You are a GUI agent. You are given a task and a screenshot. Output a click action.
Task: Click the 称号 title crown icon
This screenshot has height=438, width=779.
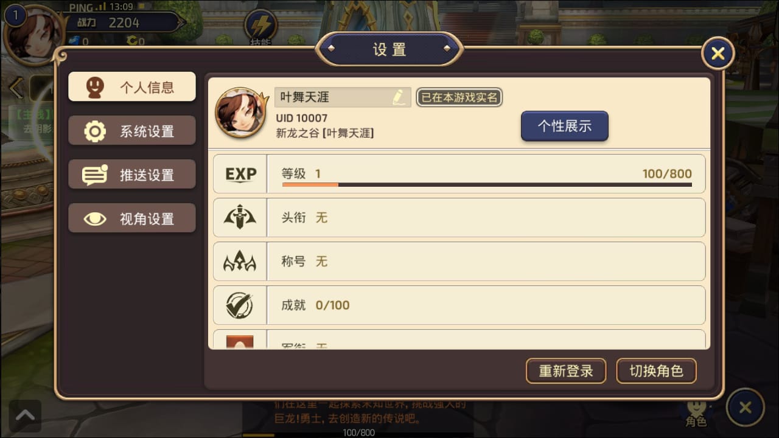[240, 262]
